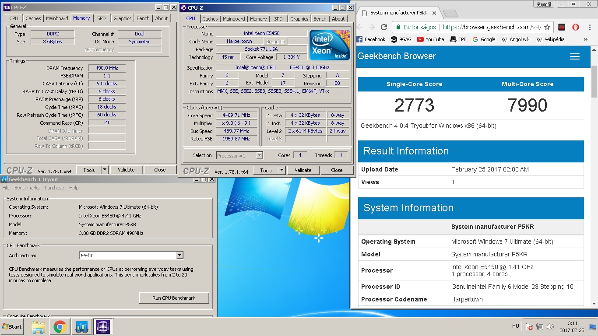
Task: Open the Geekbench Benchmarks menu
Action: coord(27,188)
